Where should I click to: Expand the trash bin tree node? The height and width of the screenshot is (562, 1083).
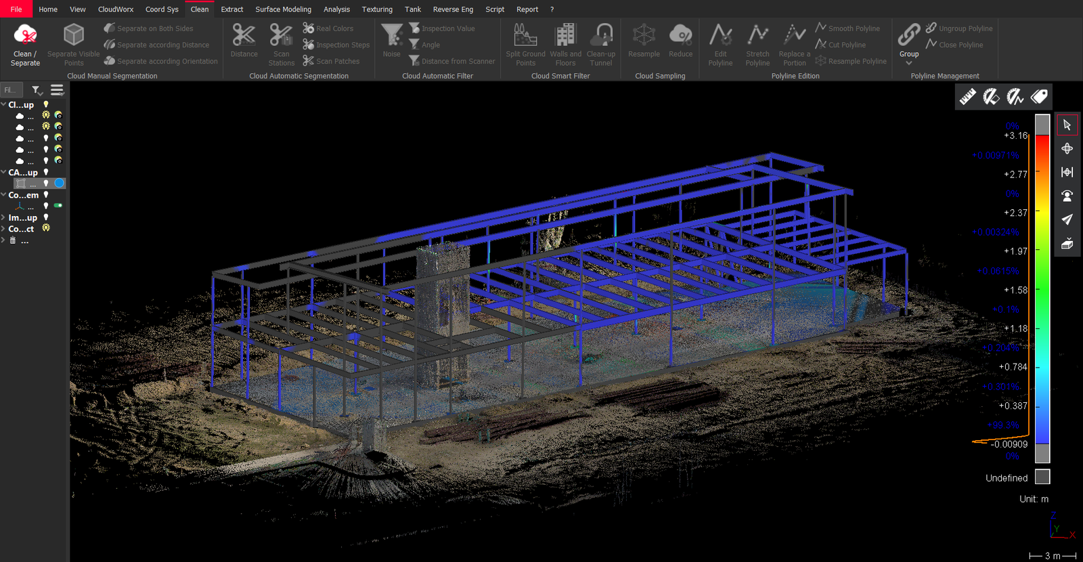coord(3,240)
